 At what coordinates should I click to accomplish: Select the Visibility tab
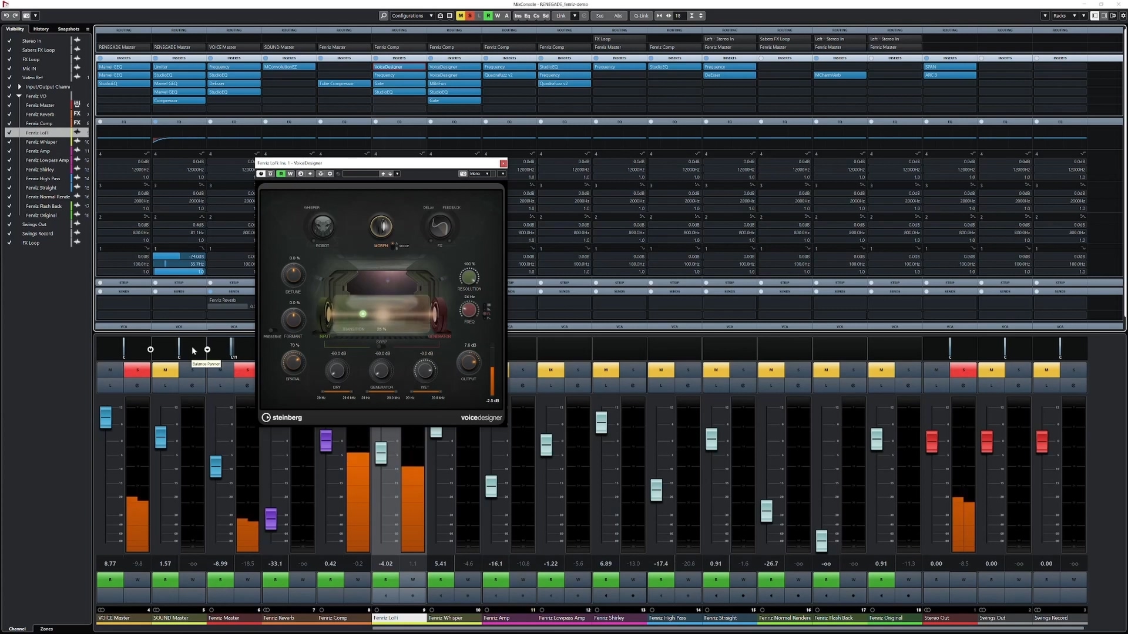tap(15, 29)
